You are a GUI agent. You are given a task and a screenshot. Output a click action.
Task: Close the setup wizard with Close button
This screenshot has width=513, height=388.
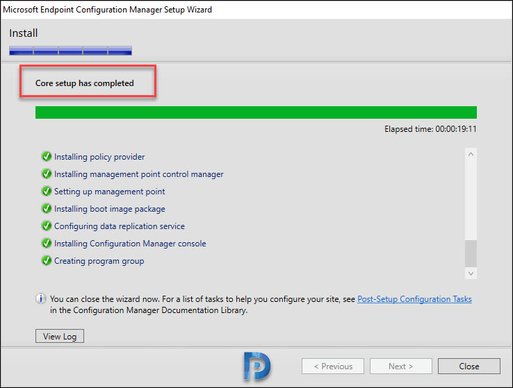tap(469, 366)
